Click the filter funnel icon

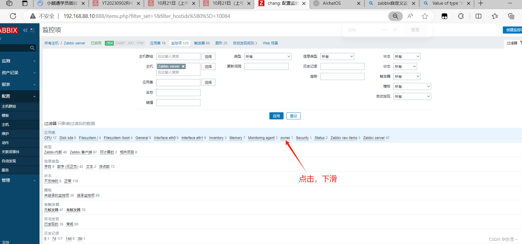point(521,43)
